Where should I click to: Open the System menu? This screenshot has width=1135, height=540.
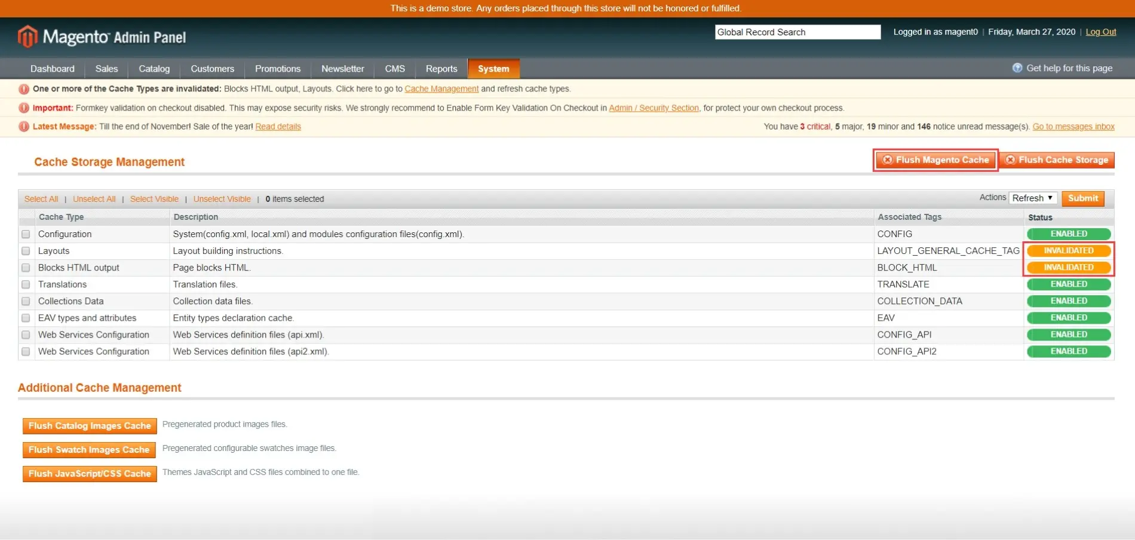point(493,69)
